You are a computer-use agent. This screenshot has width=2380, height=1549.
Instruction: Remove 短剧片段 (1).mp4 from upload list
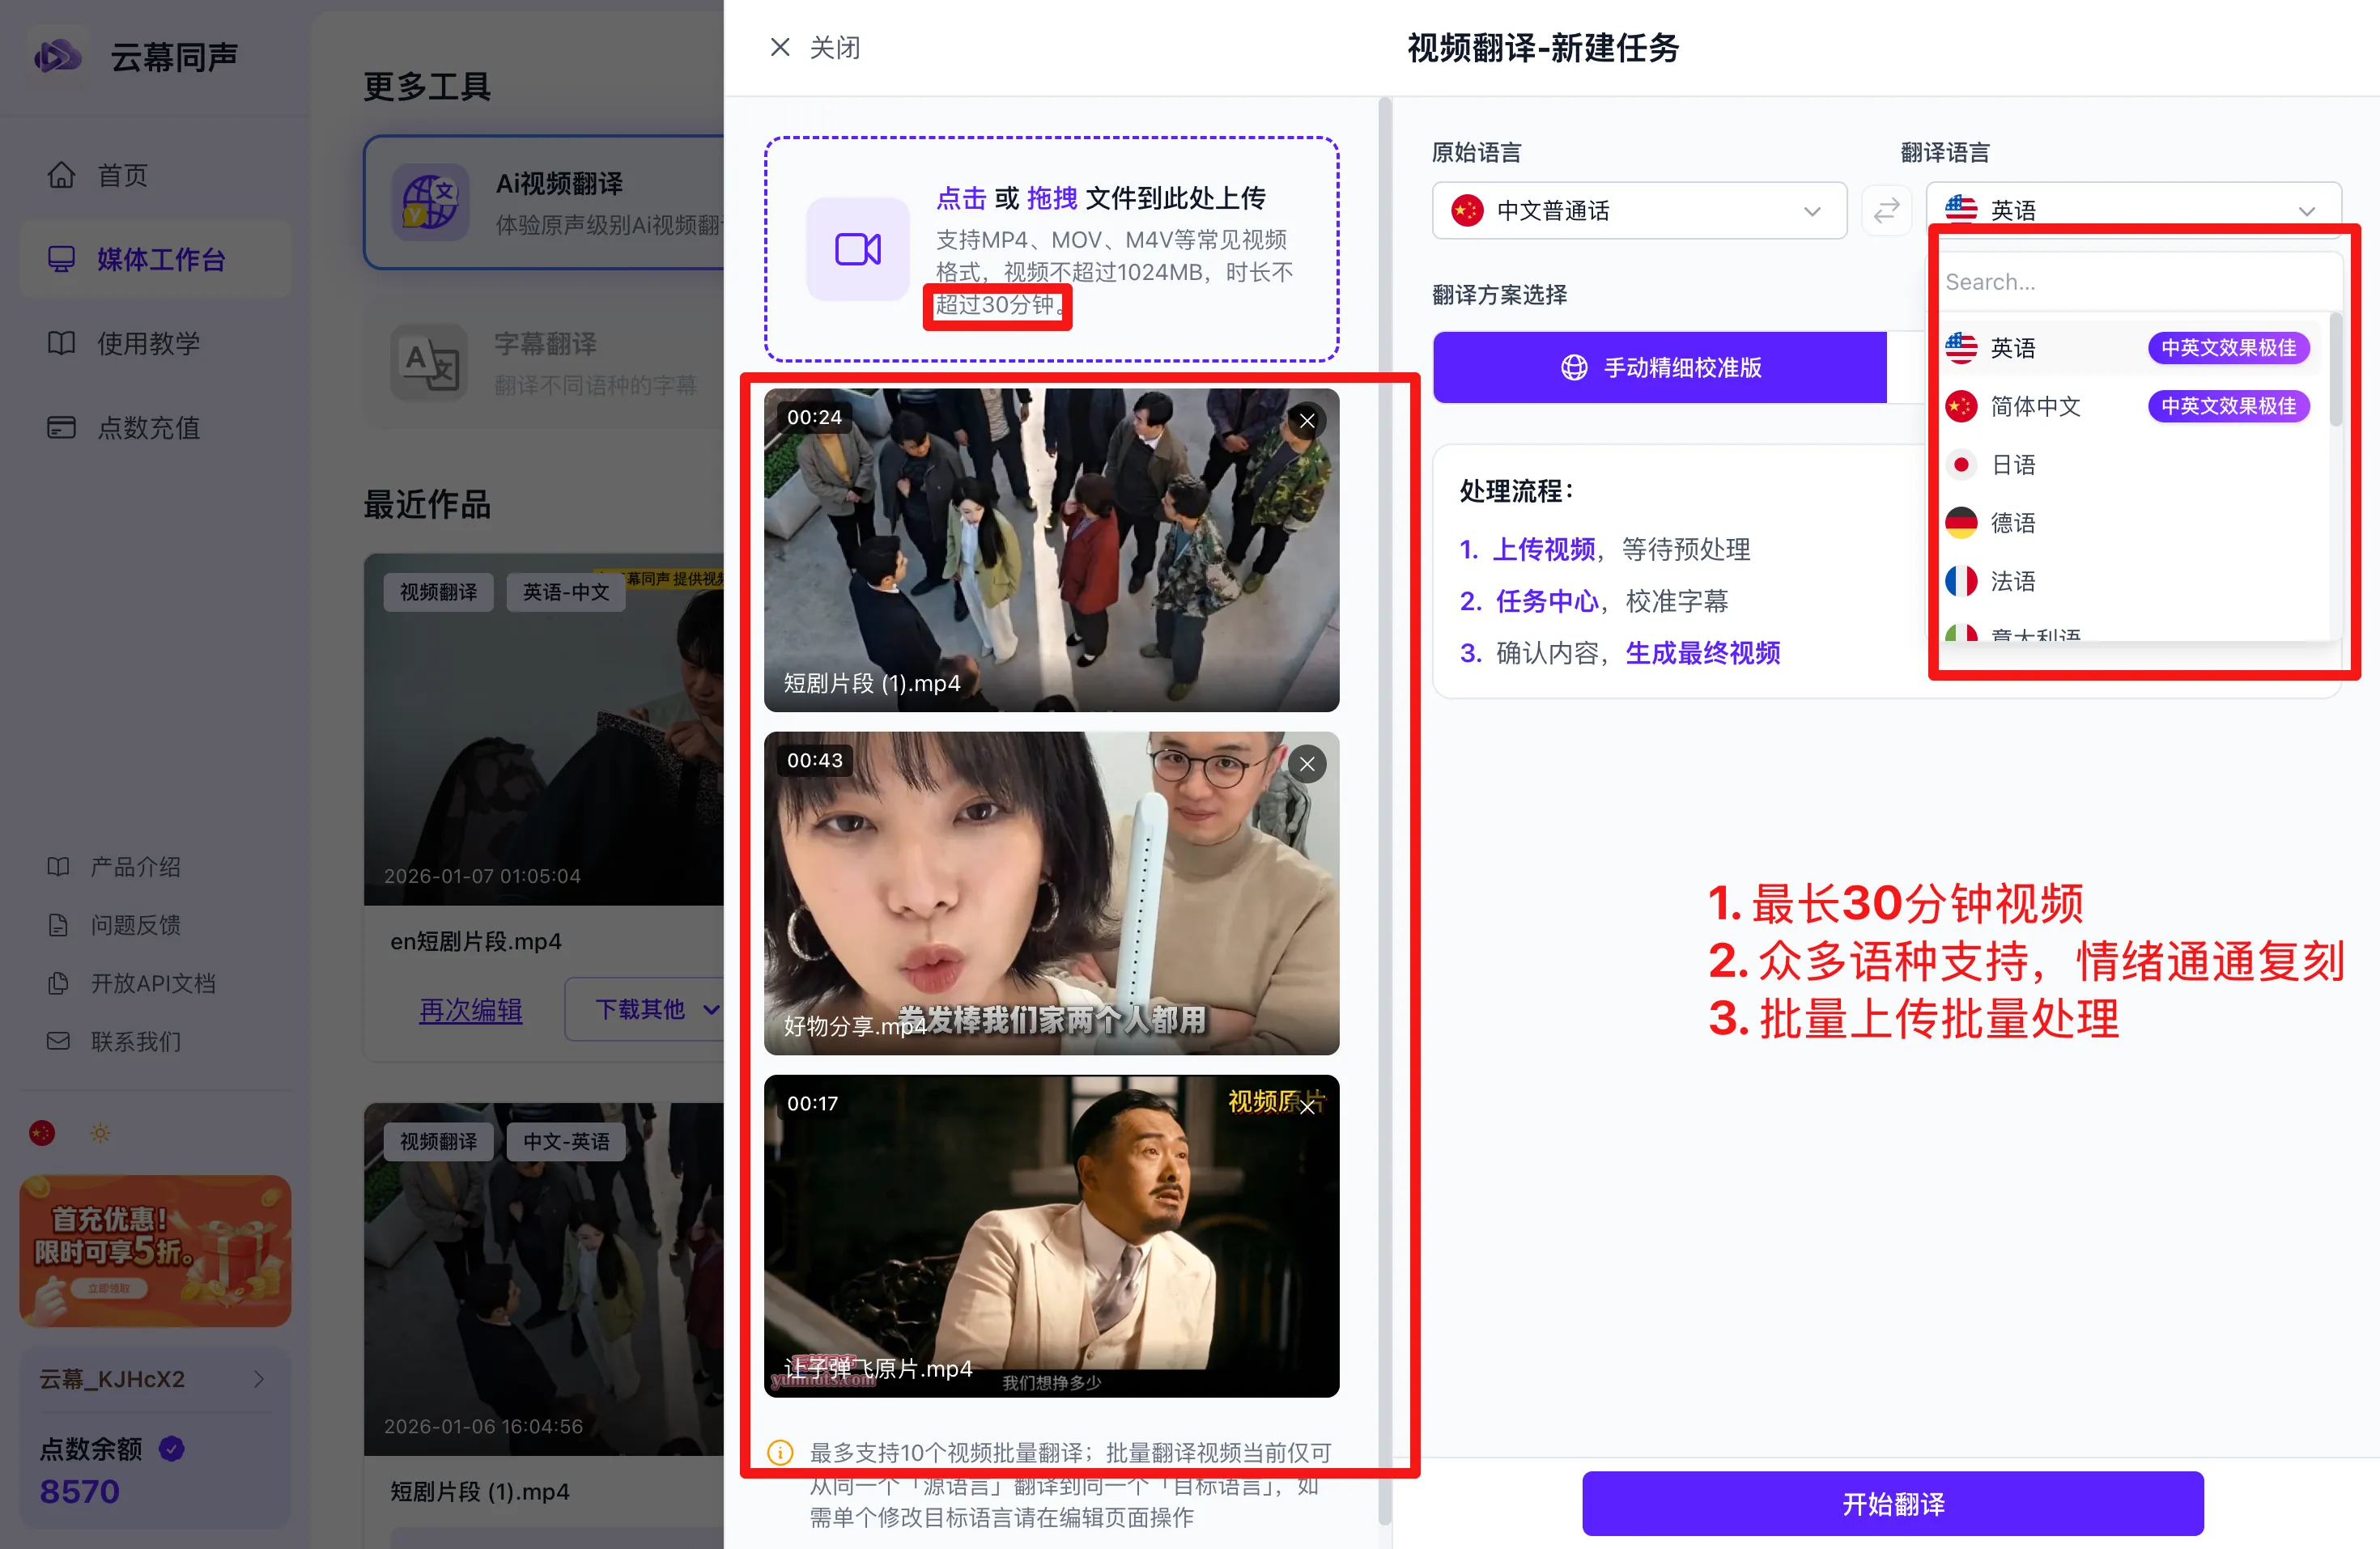point(1307,421)
